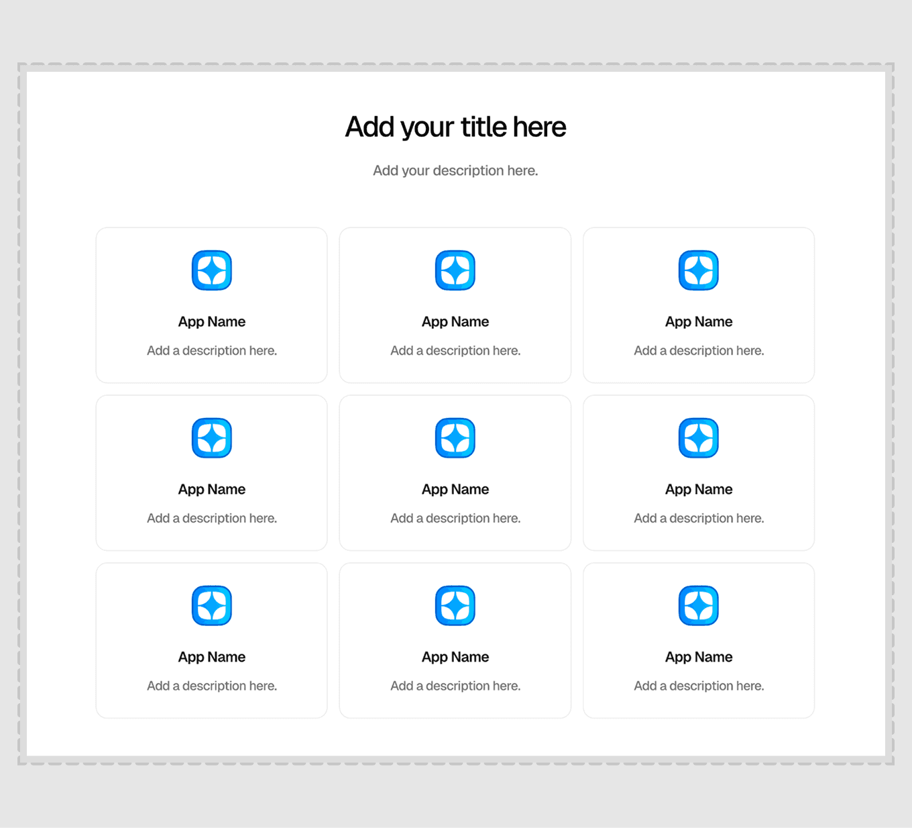
Task: Select 'App Name' in second row, last card
Action: pos(699,489)
